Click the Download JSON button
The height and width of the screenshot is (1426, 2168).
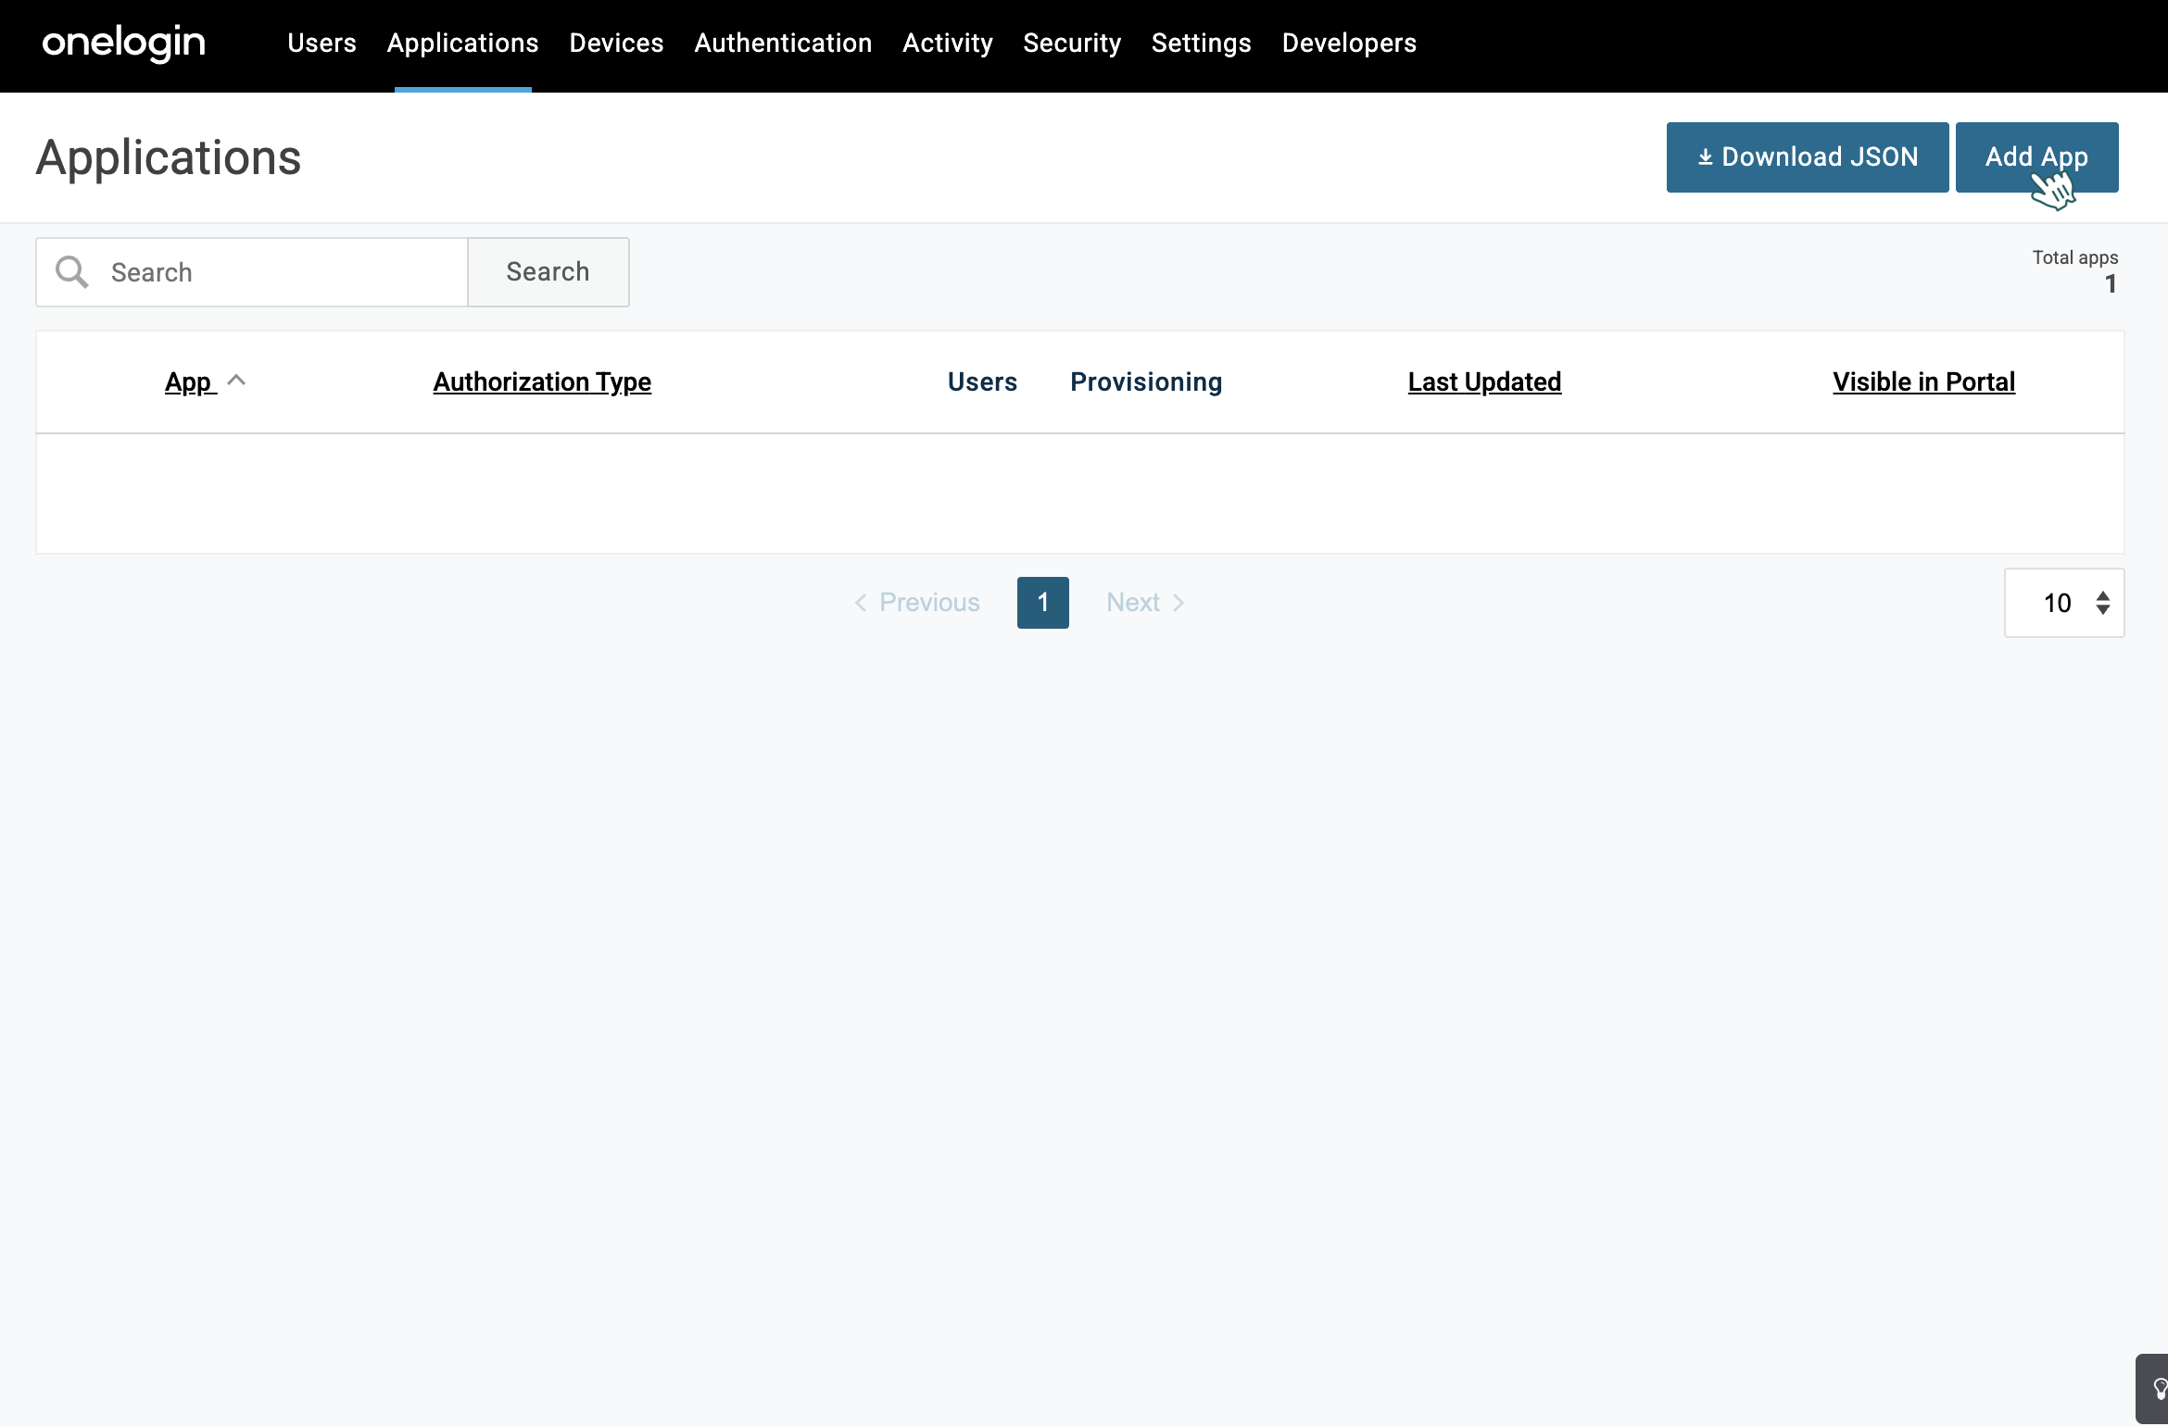click(x=1807, y=157)
